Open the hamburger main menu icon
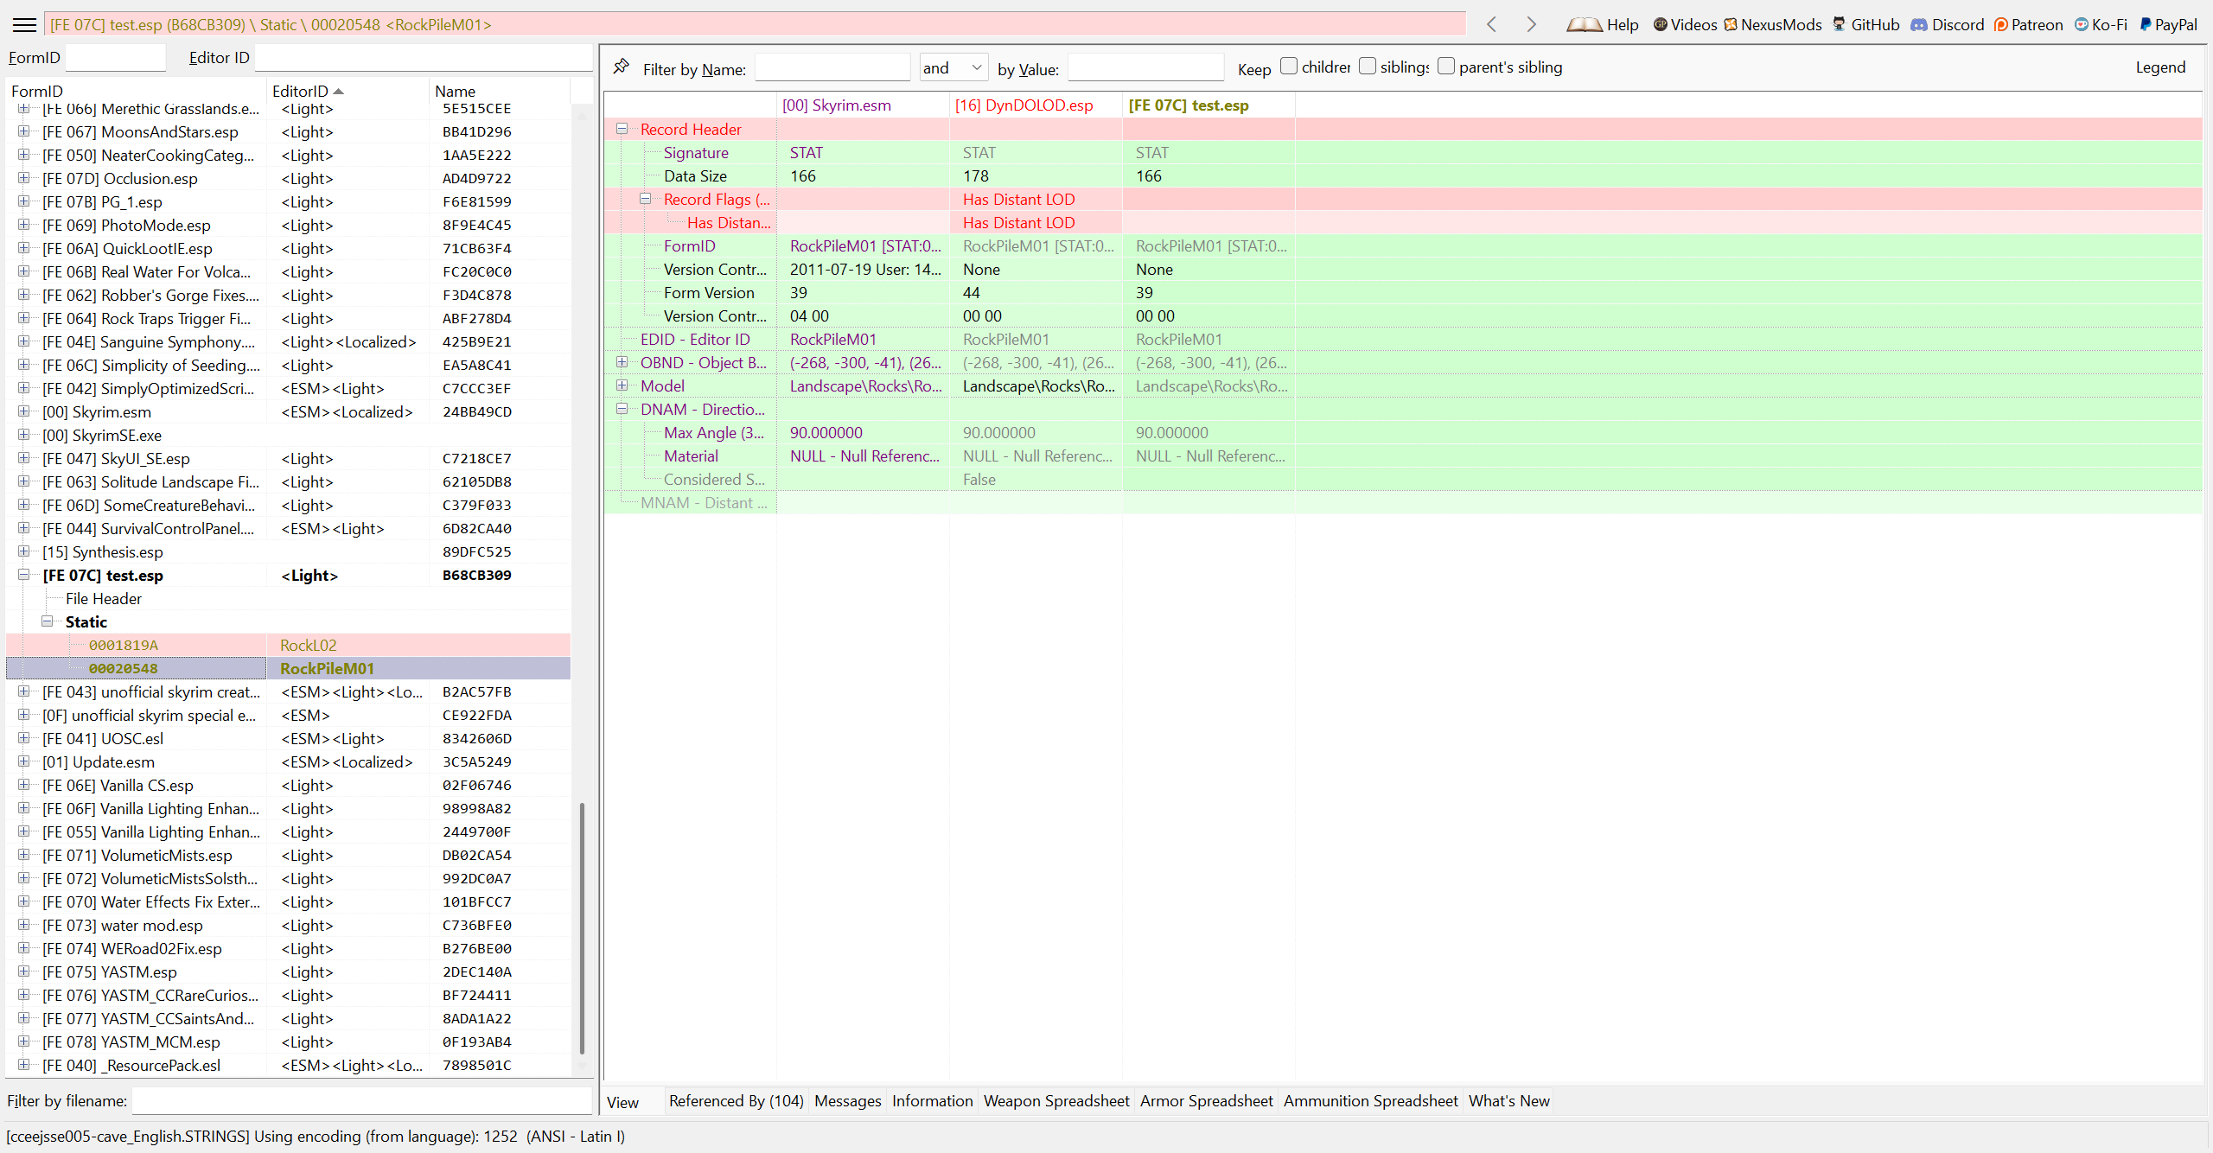Image resolution: width=2213 pixels, height=1153 pixels. (x=25, y=24)
